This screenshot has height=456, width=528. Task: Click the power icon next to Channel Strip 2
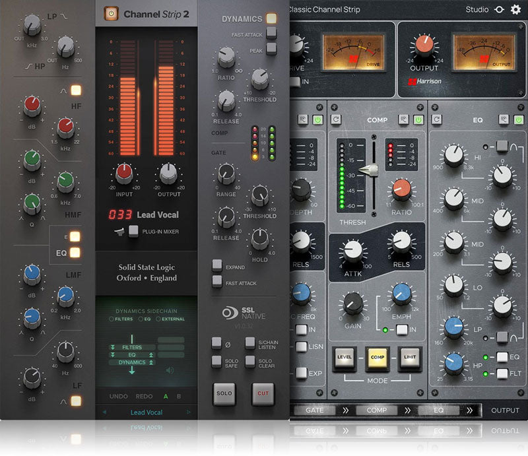[x=111, y=14]
